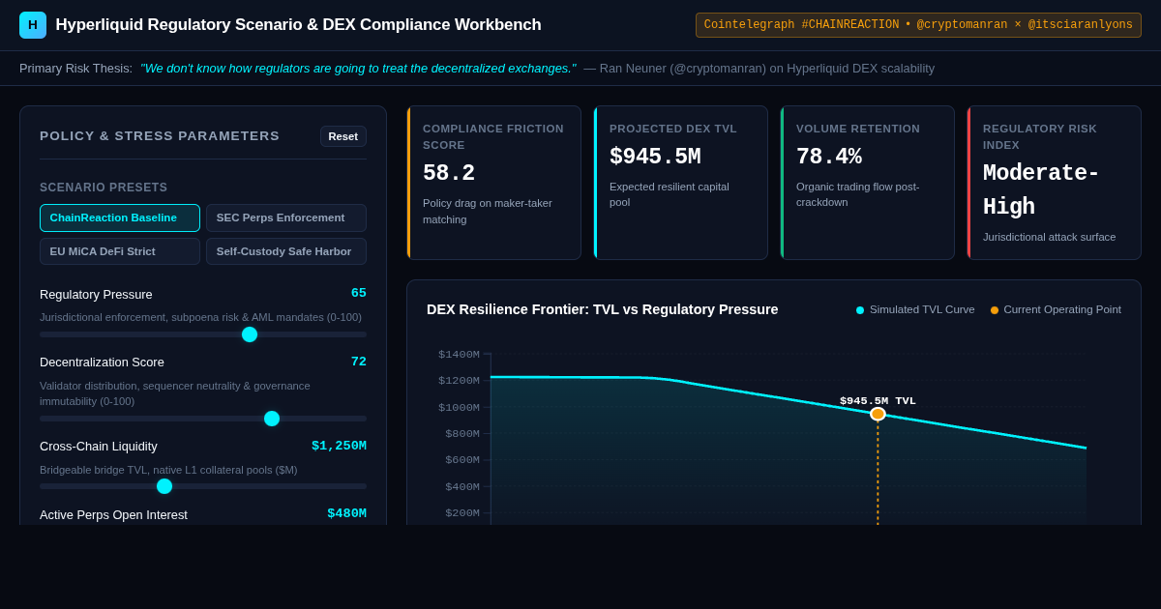Adjust the Cross-Chain Liquidity slider
Screen dimensions: 1161x609
(x=203, y=486)
